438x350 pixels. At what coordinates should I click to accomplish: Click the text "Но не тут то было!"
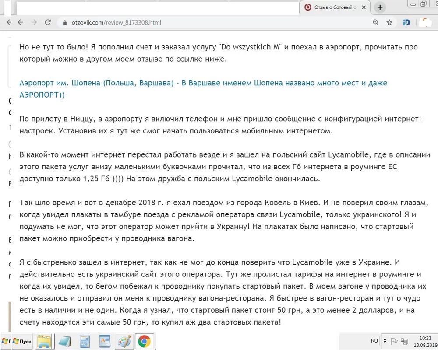(53, 47)
